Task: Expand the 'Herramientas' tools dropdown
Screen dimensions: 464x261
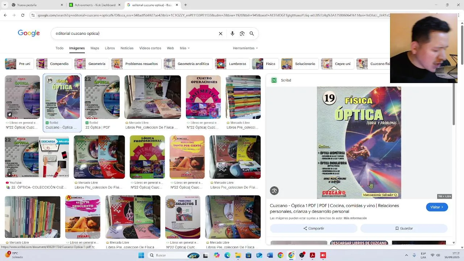Action: [245, 48]
